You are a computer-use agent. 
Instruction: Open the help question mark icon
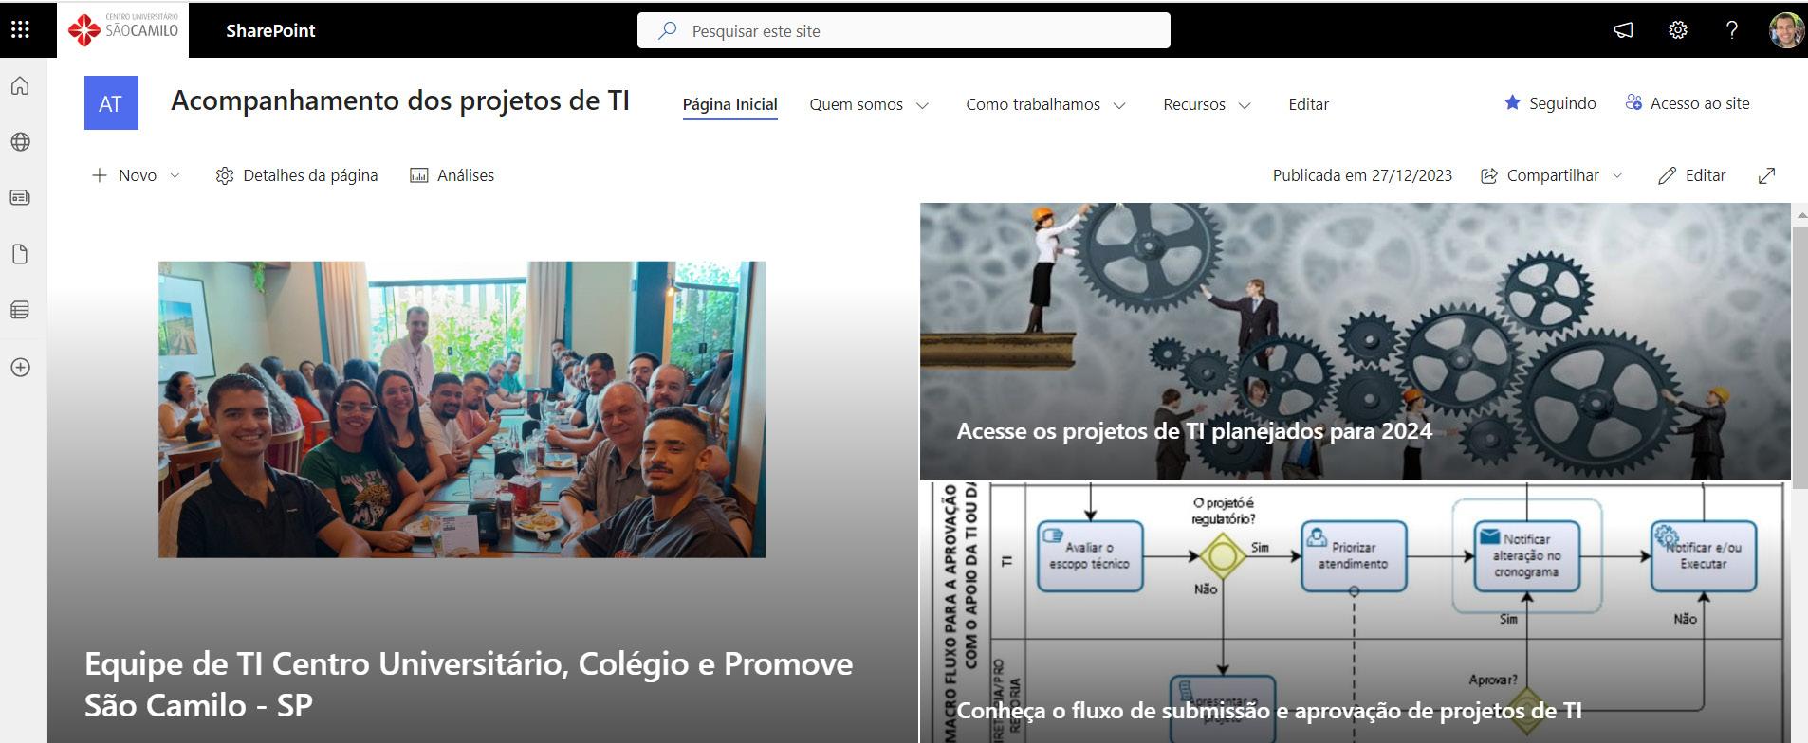tap(1731, 30)
